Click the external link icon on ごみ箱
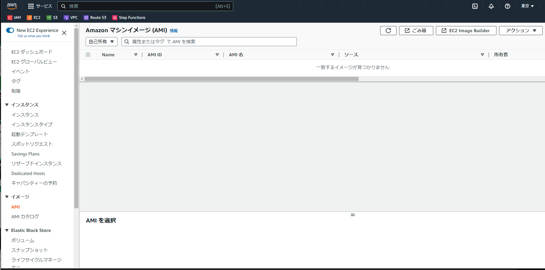545x270 pixels. point(407,31)
